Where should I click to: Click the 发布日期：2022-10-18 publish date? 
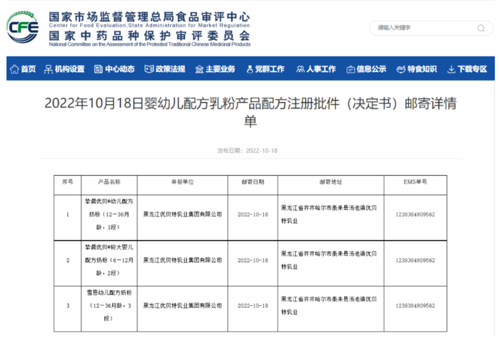click(247, 150)
